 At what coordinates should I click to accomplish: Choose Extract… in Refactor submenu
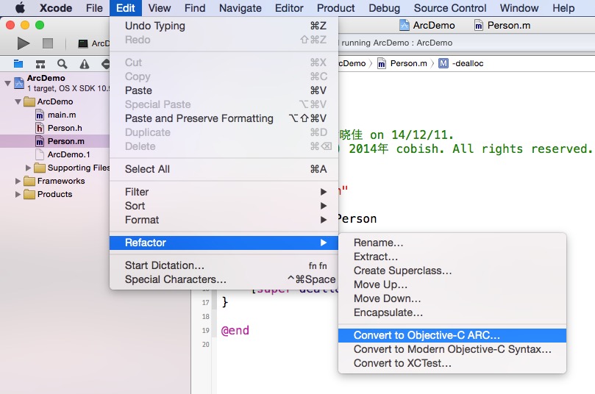click(x=452, y=257)
